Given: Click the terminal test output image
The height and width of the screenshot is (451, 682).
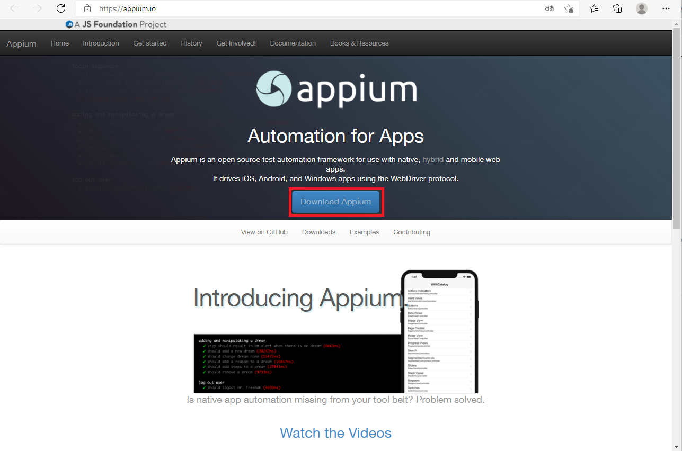Looking at the screenshot, I should tap(297, 364).
